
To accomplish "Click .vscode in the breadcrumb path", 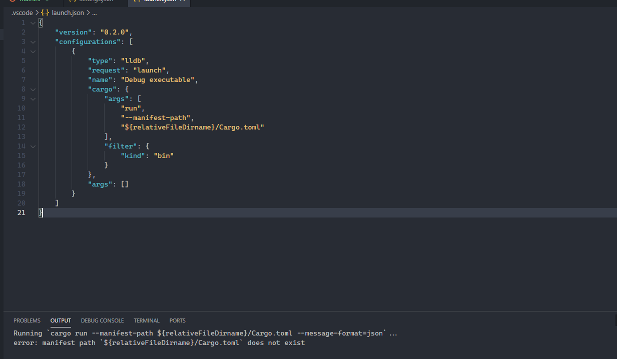I will click(22, 12).
